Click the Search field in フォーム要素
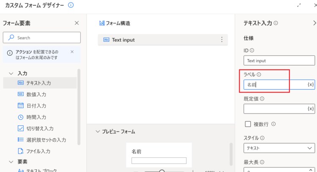Image resolution: width=317 pixels, height=172 pixels. point(42,37)
